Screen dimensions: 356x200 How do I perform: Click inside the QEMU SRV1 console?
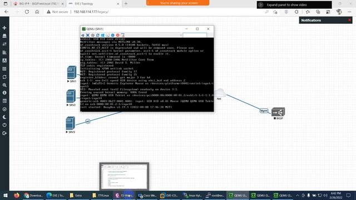147,74
